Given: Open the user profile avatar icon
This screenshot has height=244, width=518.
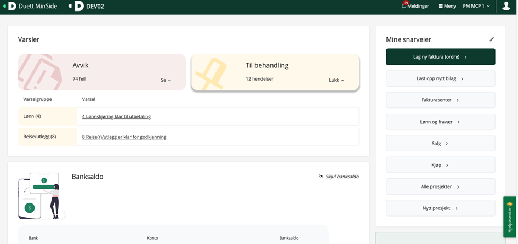Looking at the screenshot, I should coord(506,5).
